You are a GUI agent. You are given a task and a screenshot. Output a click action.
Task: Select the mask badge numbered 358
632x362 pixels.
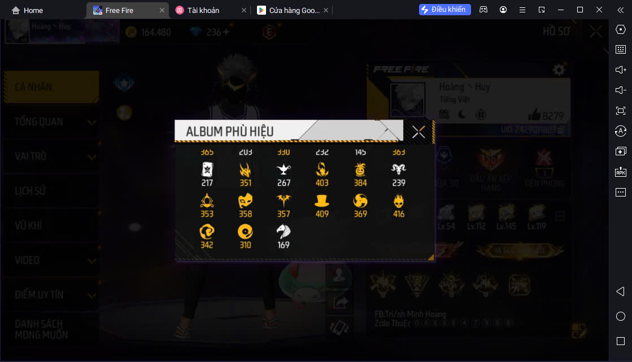pos(245,206)
